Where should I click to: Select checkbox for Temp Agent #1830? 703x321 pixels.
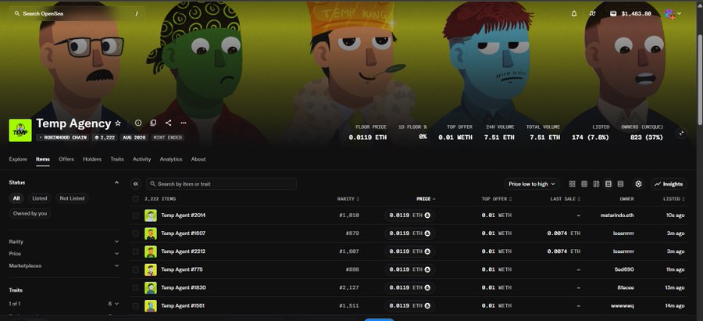tap(136, 288)
